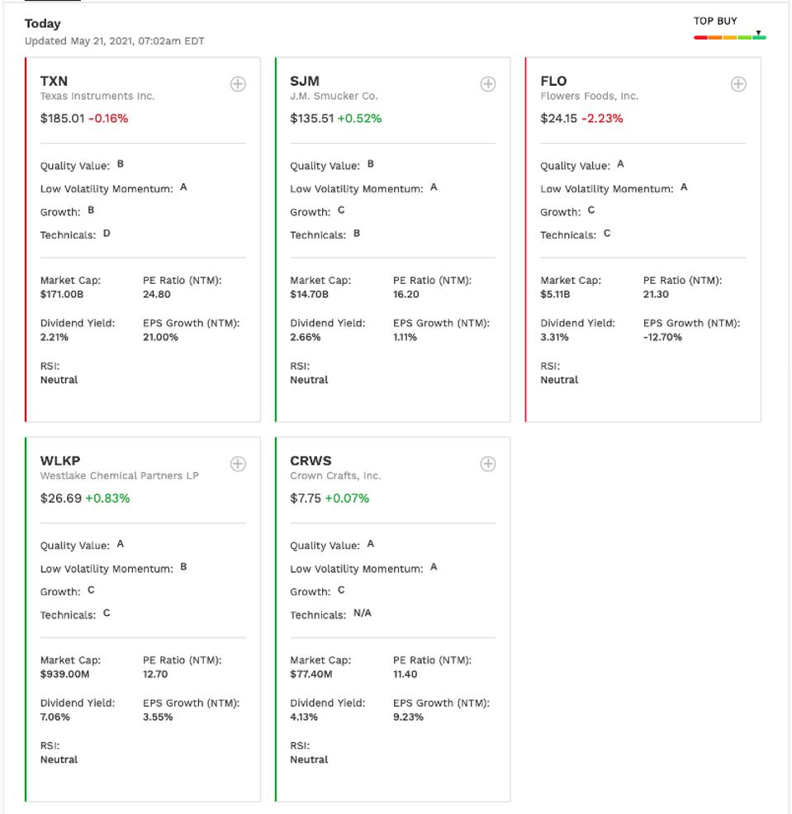The width and height of the screenshot is (792, 814).
Task: Click the 12.70 PE ratio value
Action: tap(155, 674)
